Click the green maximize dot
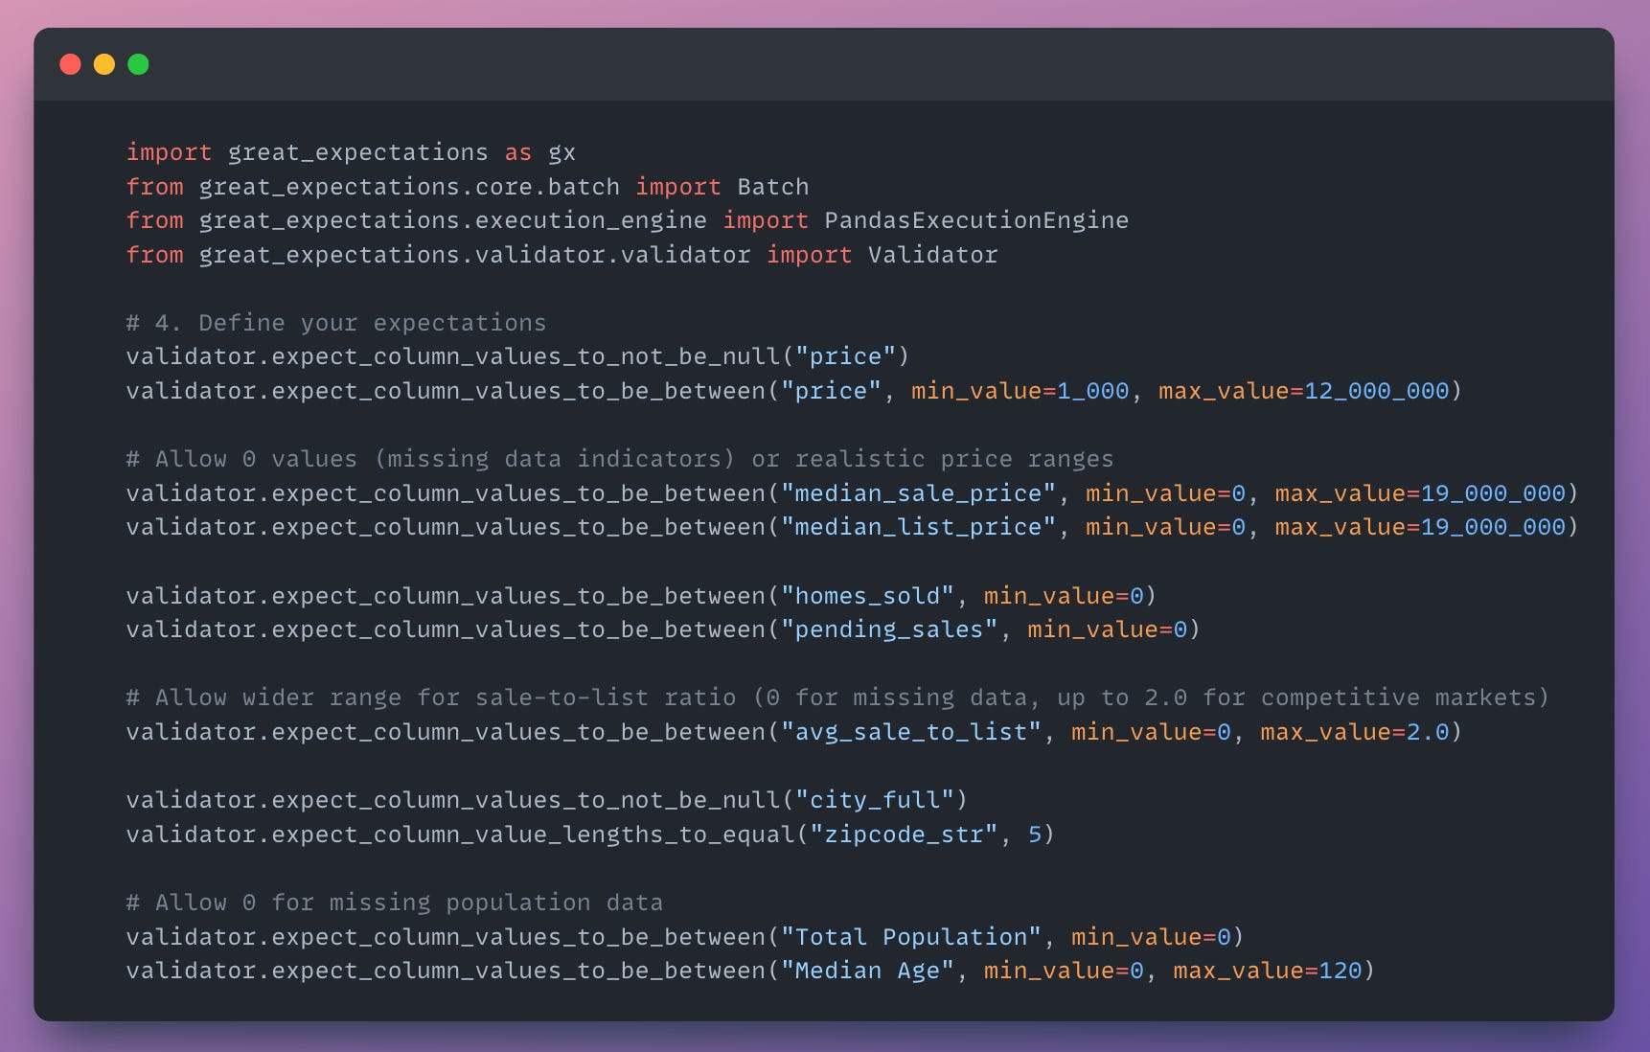The width and height of the screenshot is (1650, 1052). (138, 64)
